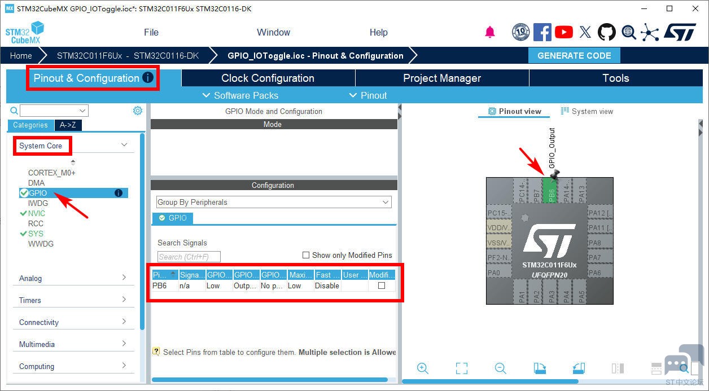Open the Group By Peripherals dropdown

pos(274,202)
